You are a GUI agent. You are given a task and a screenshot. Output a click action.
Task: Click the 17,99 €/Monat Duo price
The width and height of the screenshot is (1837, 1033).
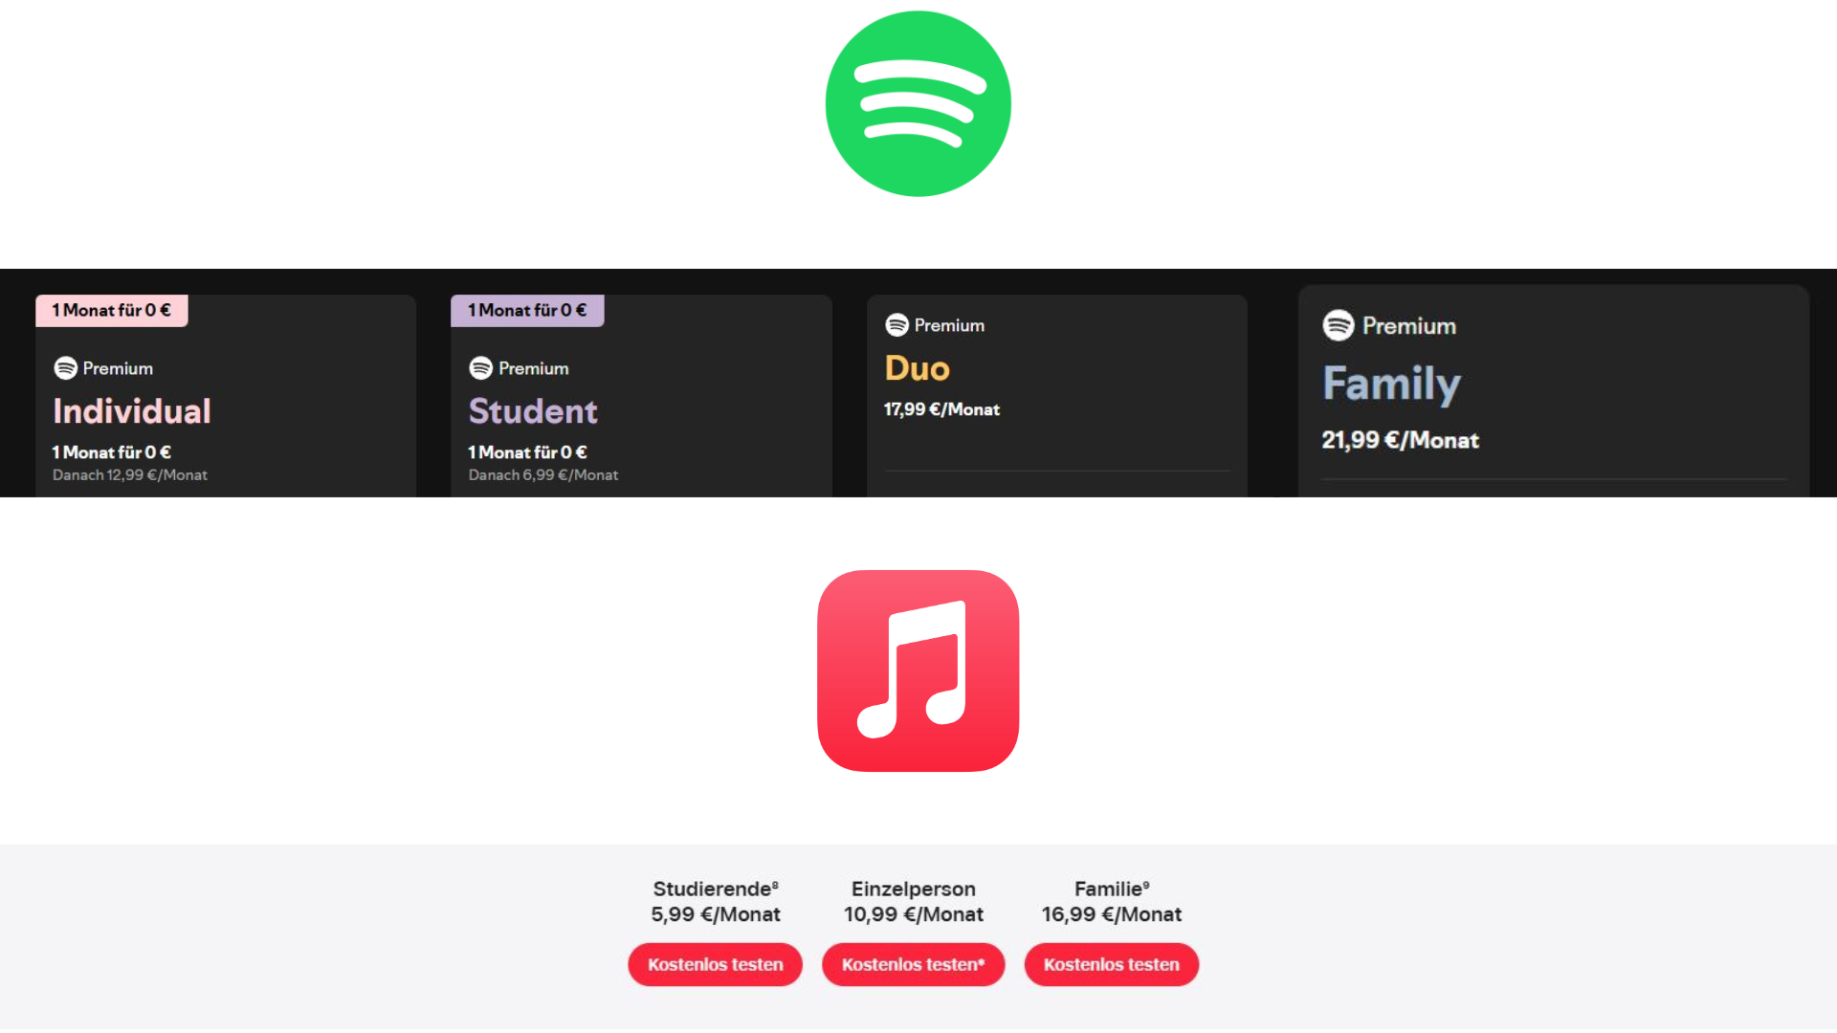click(x=941, y=409)
